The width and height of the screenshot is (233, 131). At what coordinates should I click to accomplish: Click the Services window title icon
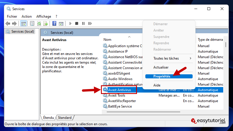9,9
